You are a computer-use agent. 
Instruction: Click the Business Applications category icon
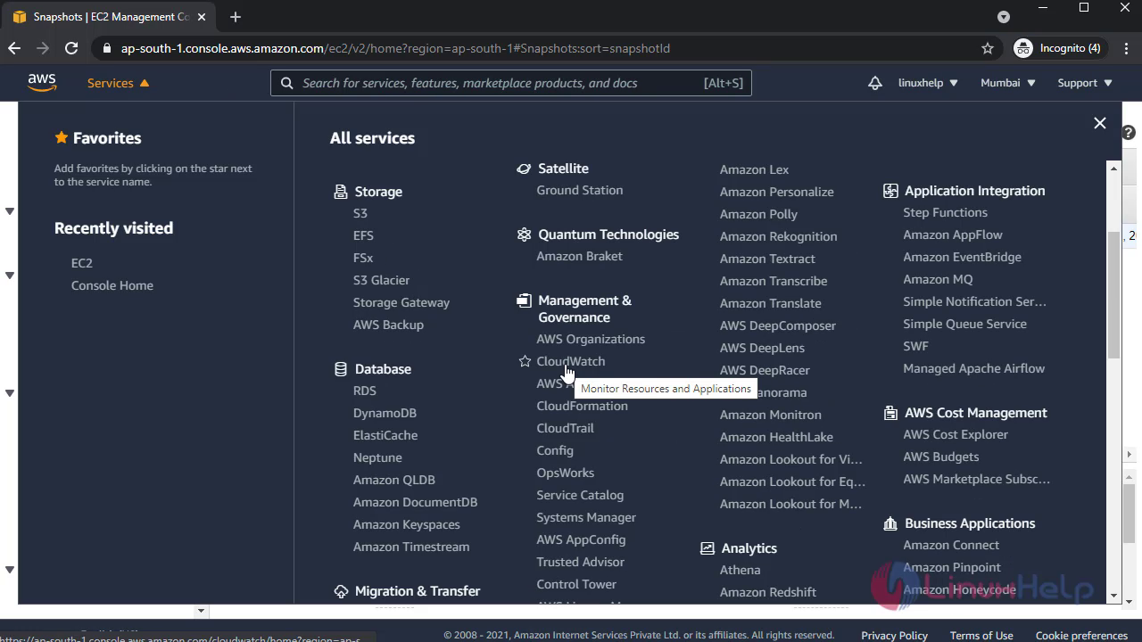click(x=890, y=523)
